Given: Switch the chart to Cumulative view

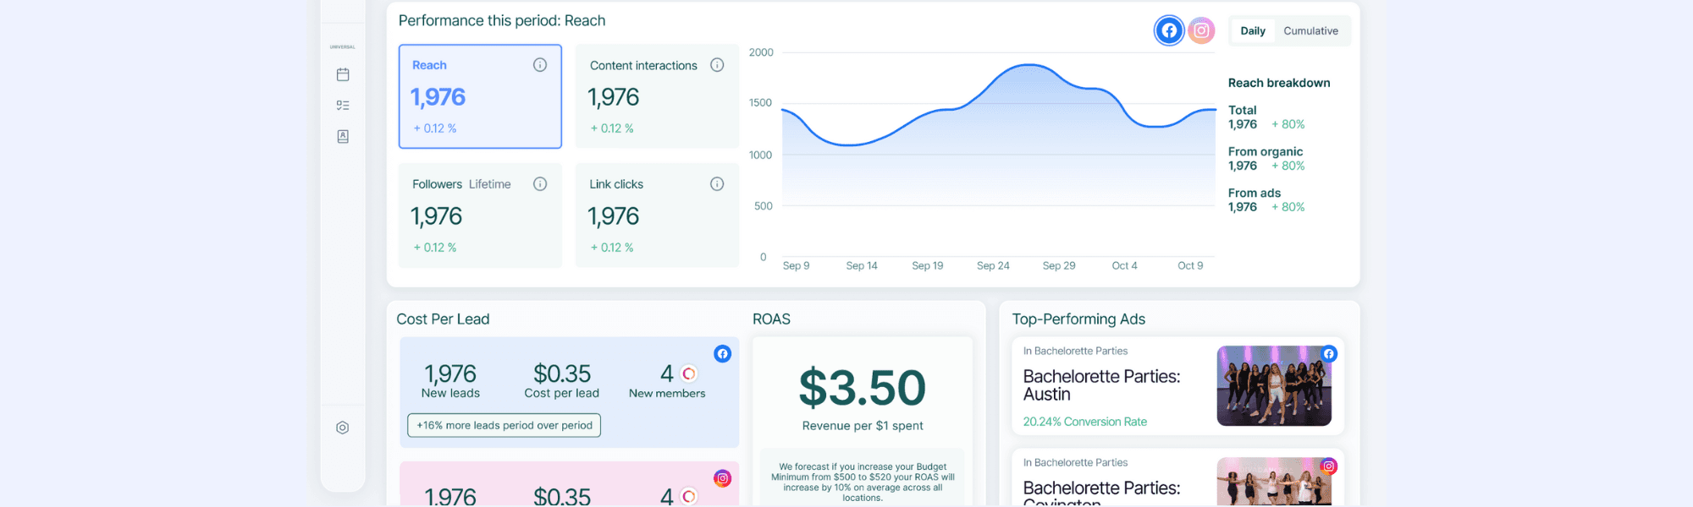Looking at the screenshot, I should [x=1310, y=30].
